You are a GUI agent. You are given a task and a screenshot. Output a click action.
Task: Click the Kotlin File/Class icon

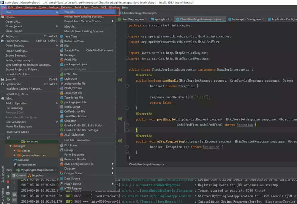[x=61, y=41]
